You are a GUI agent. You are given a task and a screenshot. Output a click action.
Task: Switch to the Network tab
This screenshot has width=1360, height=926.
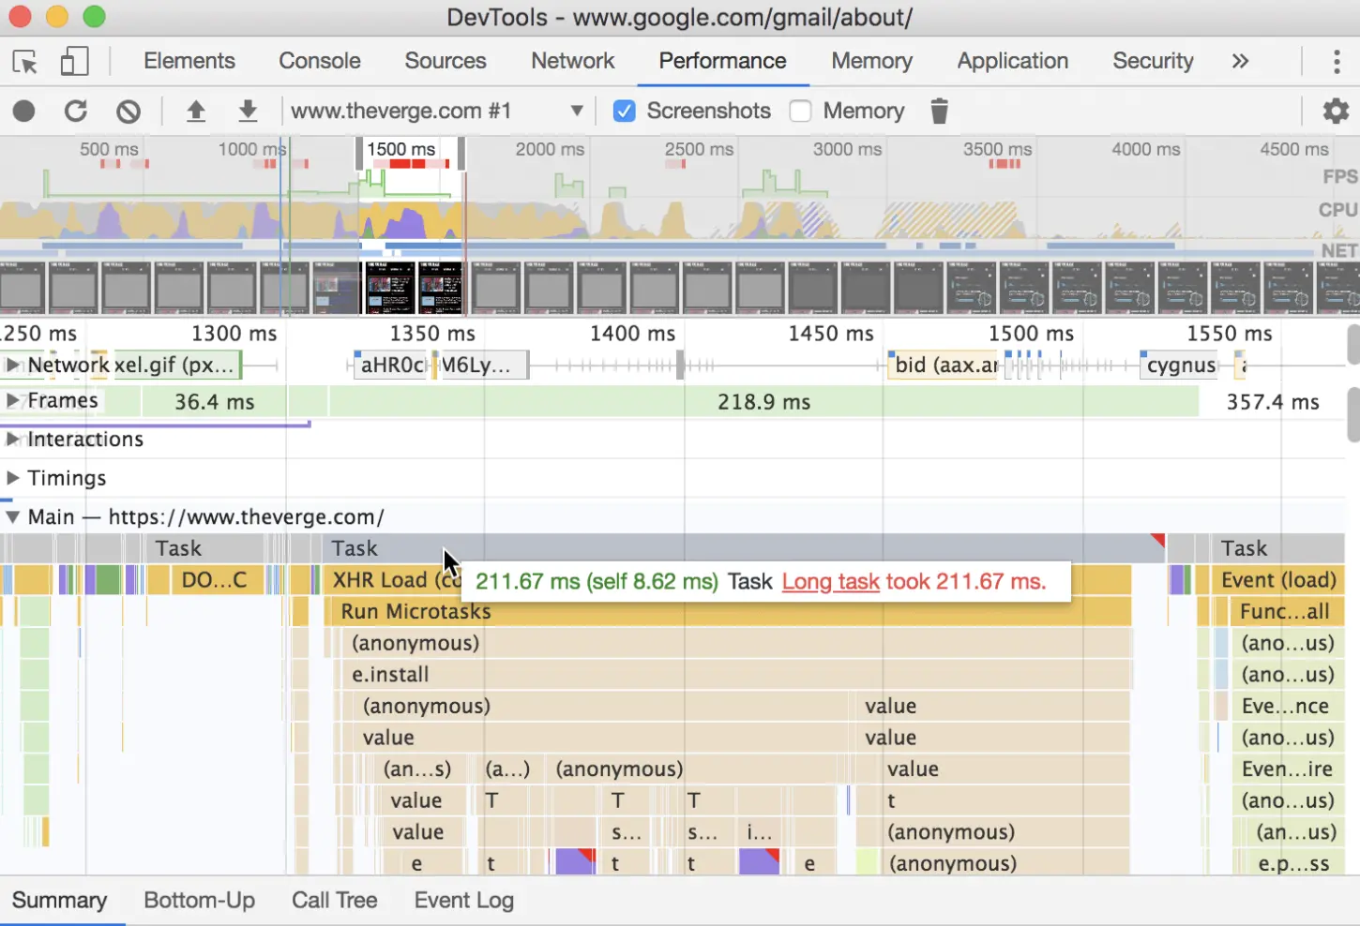572,61
